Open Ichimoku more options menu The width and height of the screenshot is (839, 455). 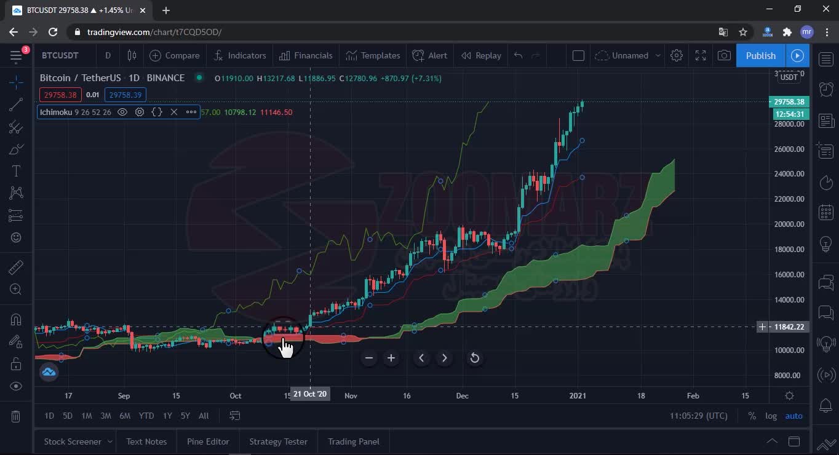191,112
